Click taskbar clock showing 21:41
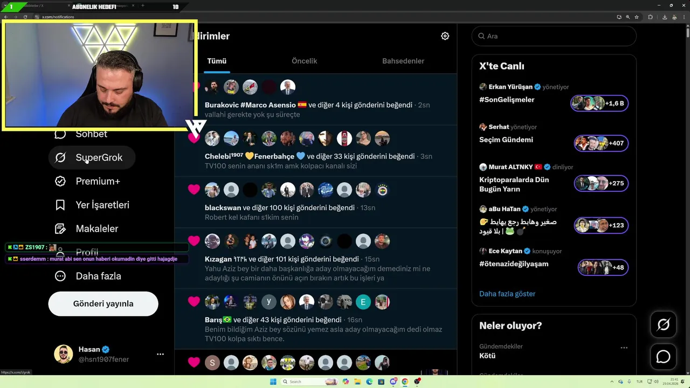Screen dimensions: 690x388 point(671,382)
